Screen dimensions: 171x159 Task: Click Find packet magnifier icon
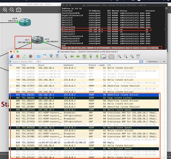pos(65,56)
